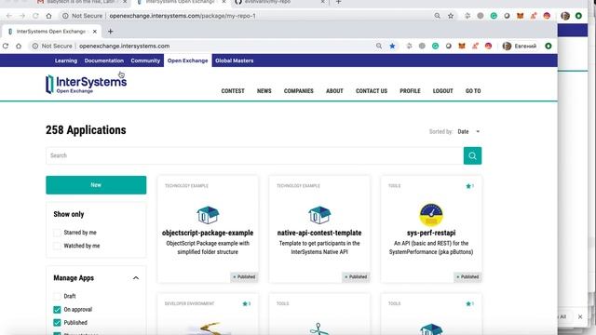Open the Global Masters top bar tab
596x335 pixels.
pyautogui.click(x=234, y=60)
